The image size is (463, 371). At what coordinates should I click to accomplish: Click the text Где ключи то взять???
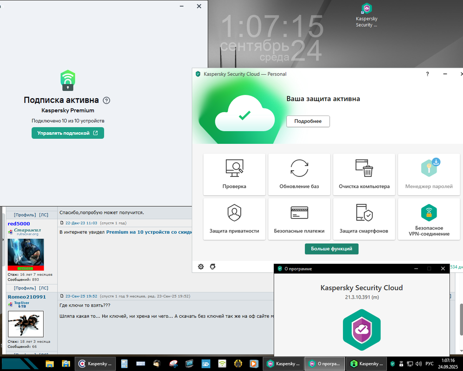[x=85, y=305]
